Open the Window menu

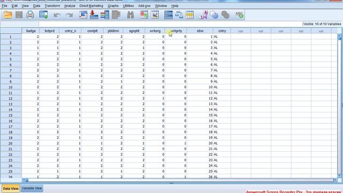161,6
